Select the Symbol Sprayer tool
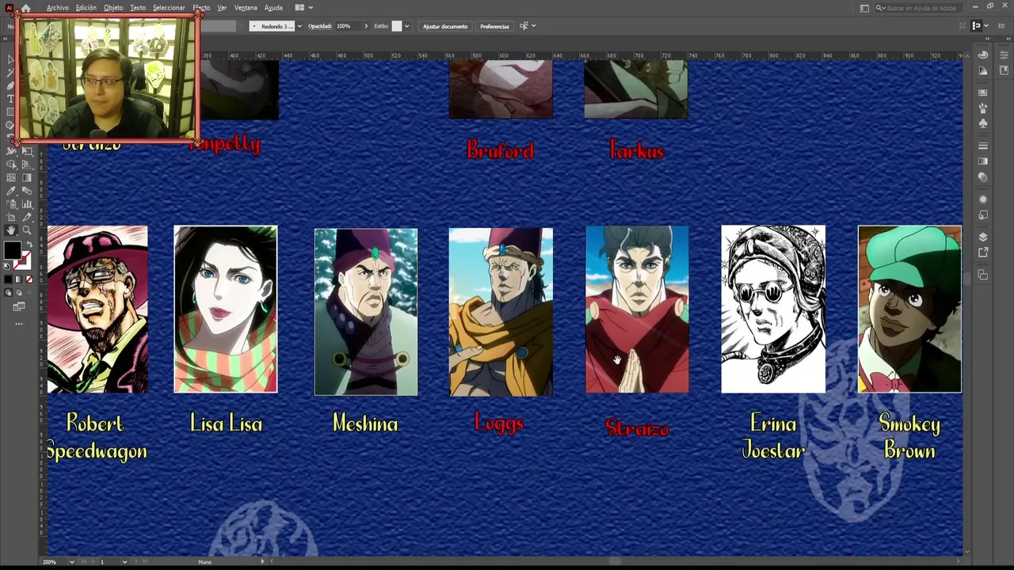Image resolution: width=1014 pixels, height=570 pixels. (11, 203)
